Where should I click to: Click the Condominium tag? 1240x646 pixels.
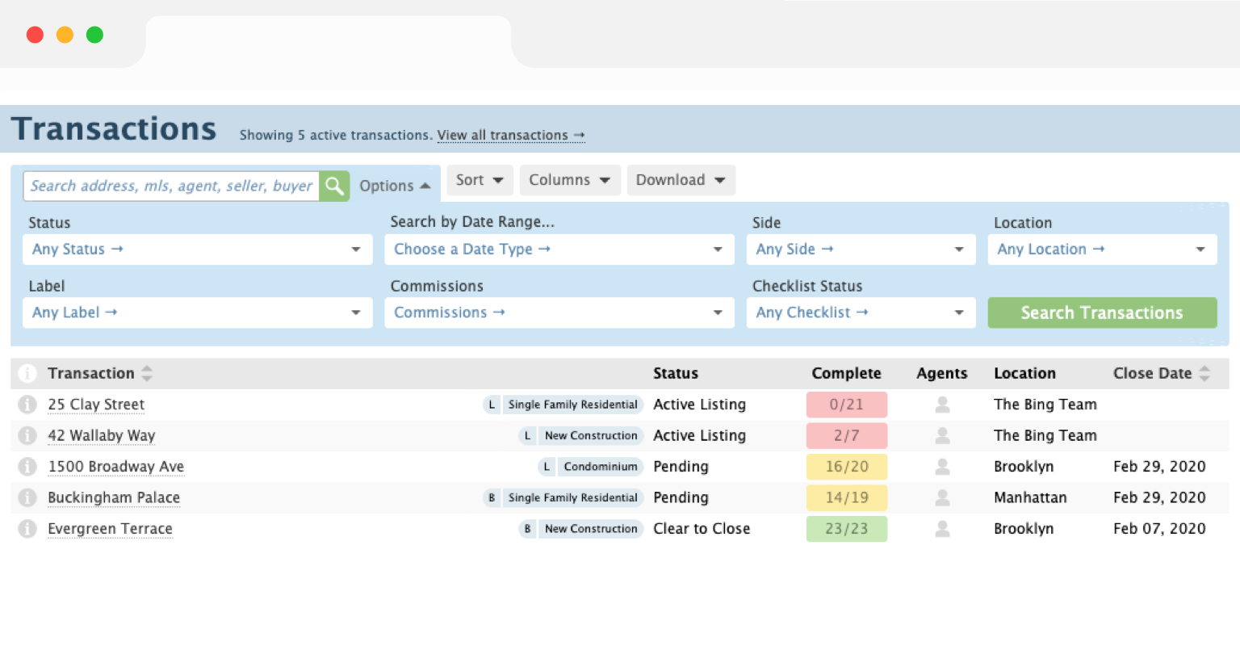pos(601,467)
